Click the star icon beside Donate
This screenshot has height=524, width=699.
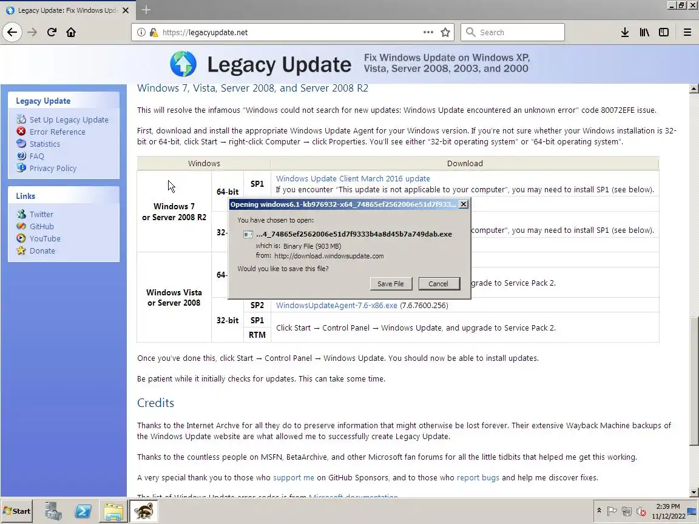pyautogui.click(x=21, y=250)
